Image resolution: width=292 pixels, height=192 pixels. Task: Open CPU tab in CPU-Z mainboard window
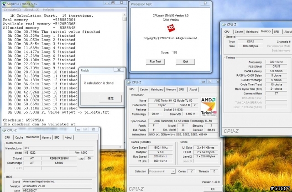click(7, 138)
